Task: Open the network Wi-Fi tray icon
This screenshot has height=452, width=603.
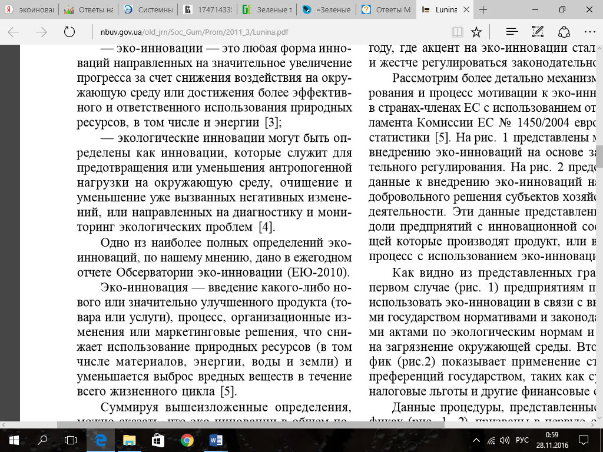Action: pyautogui.click(x=491, y=440)
